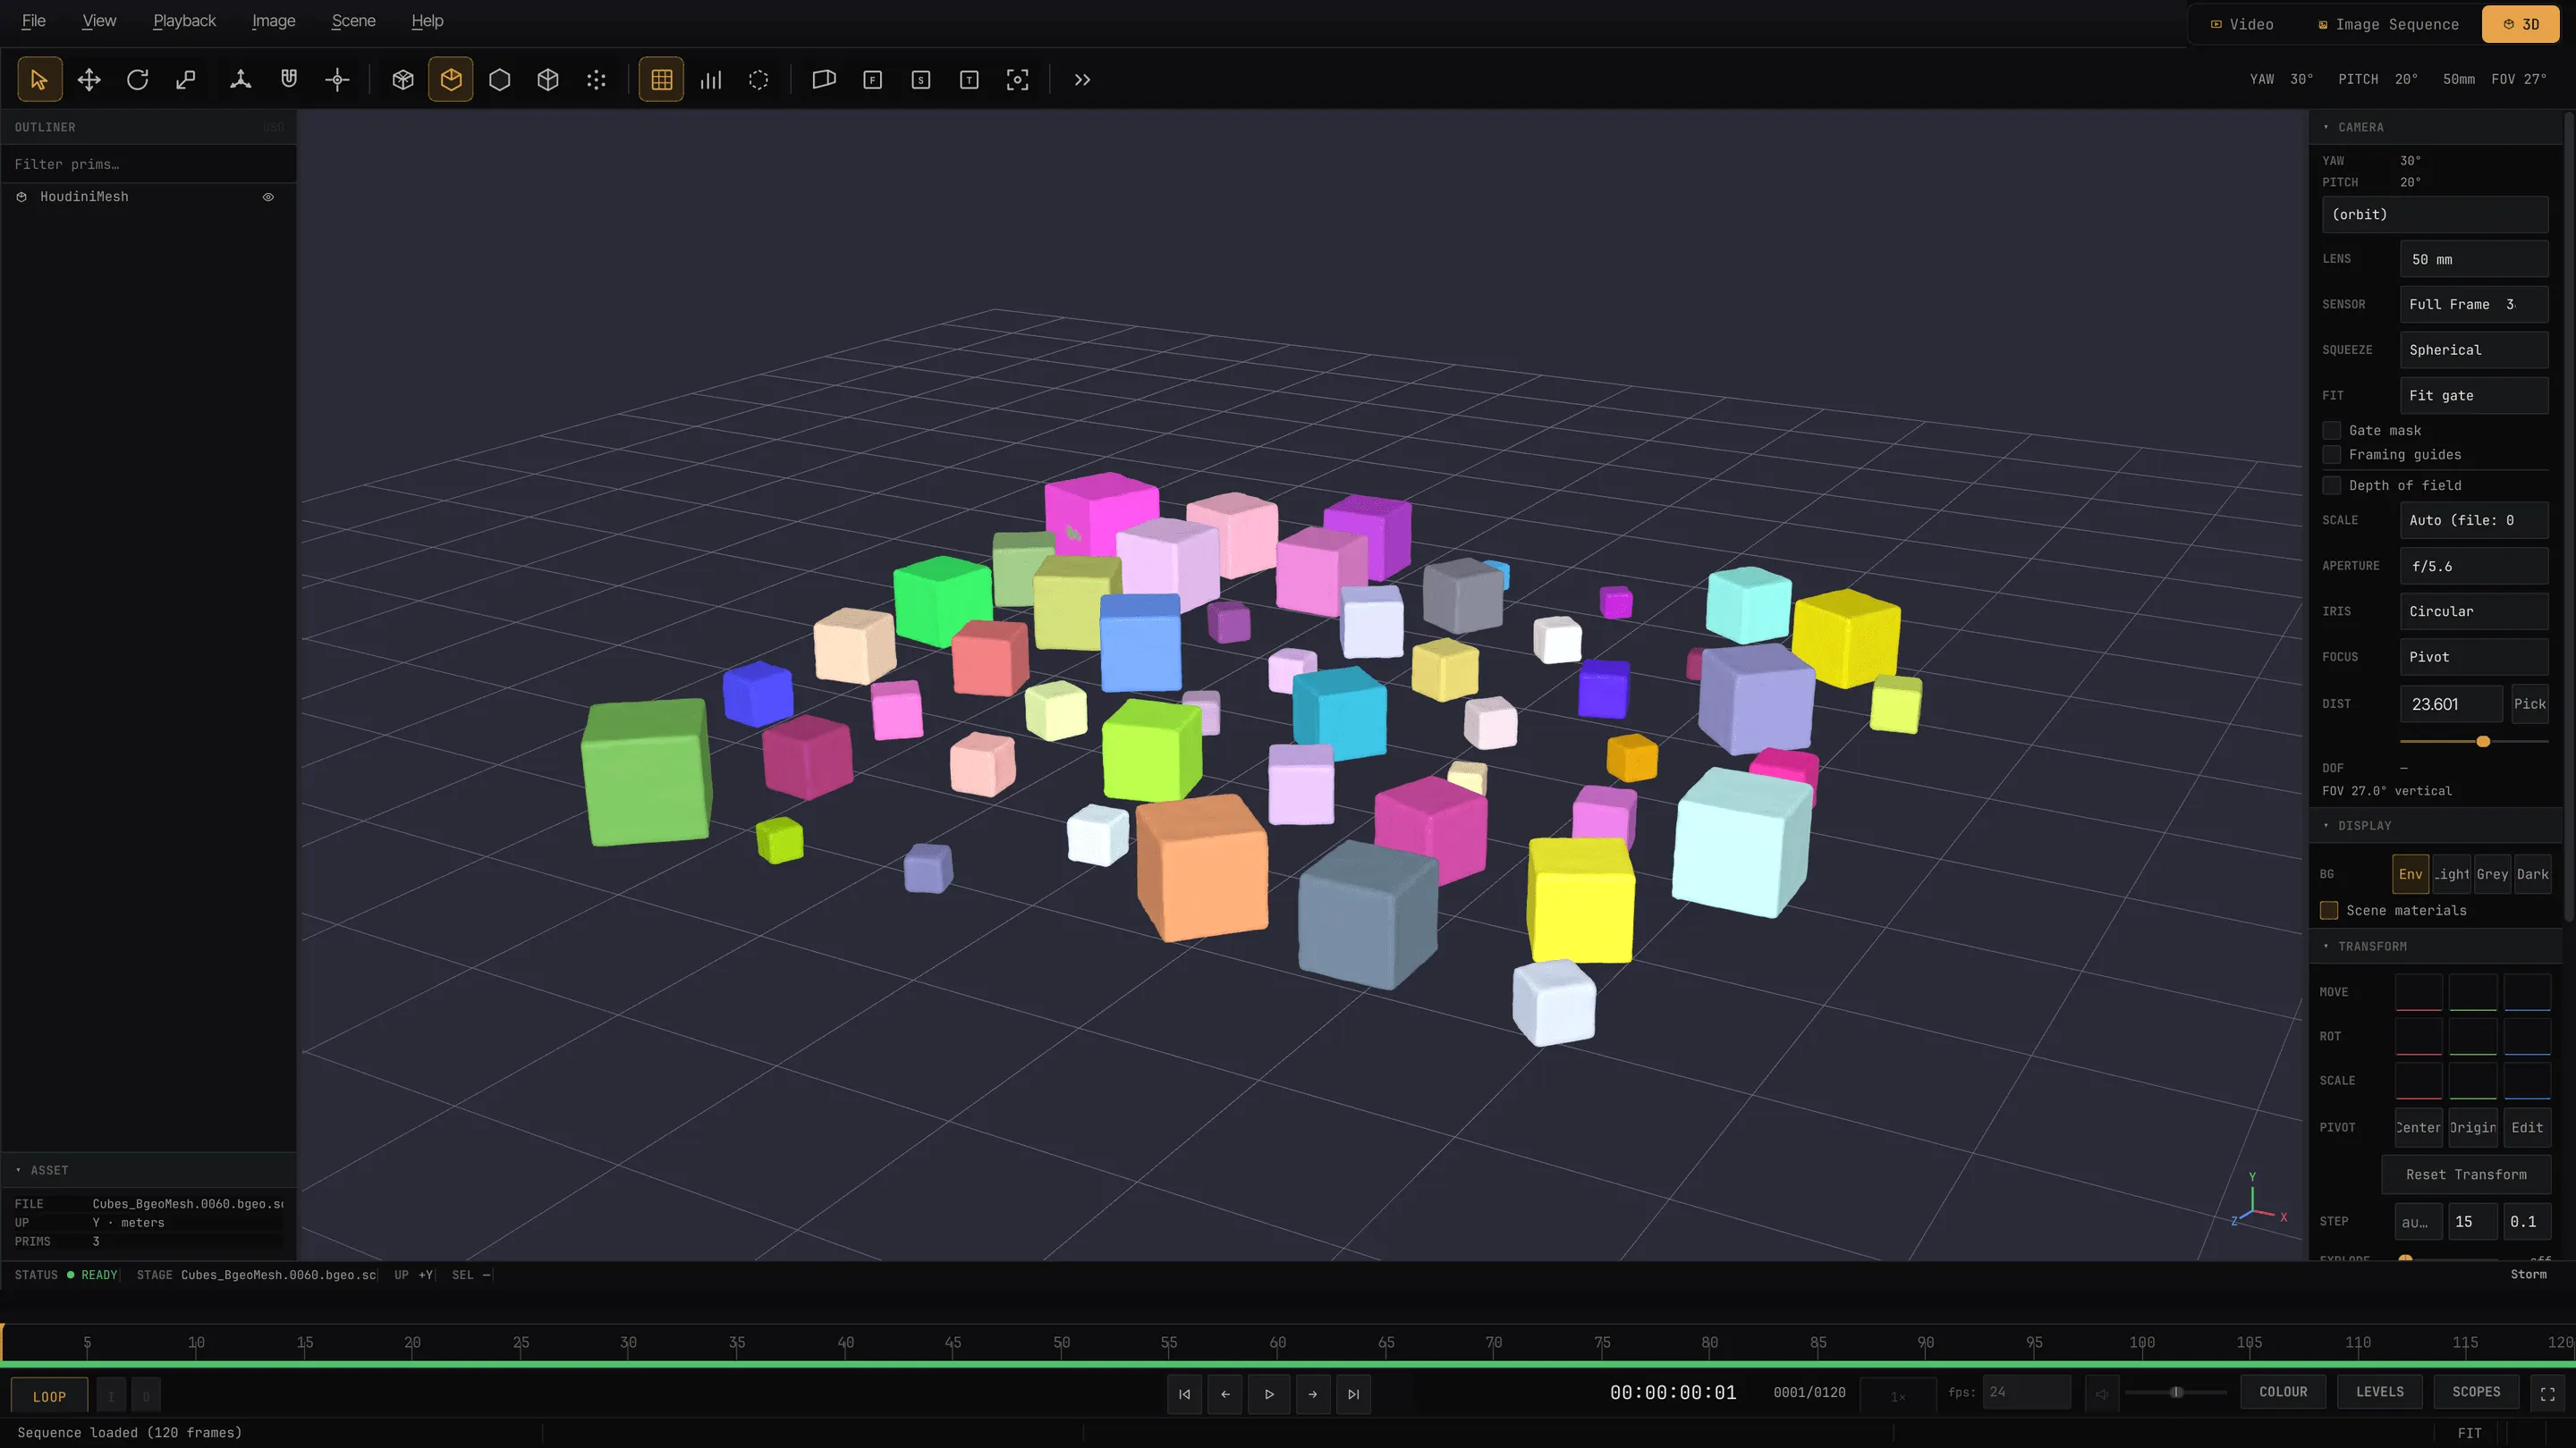Switch to the Image Sequence tab
The width and height of the screenshot is (2576, 1448).
(2387, 24)
